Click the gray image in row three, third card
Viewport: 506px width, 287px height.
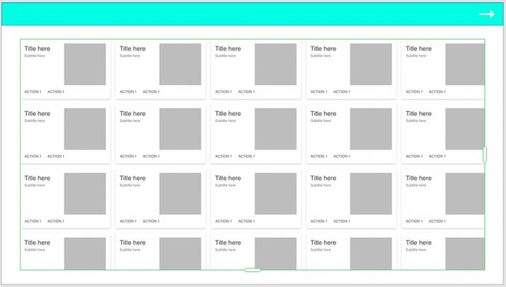click(x=275, y=194)
